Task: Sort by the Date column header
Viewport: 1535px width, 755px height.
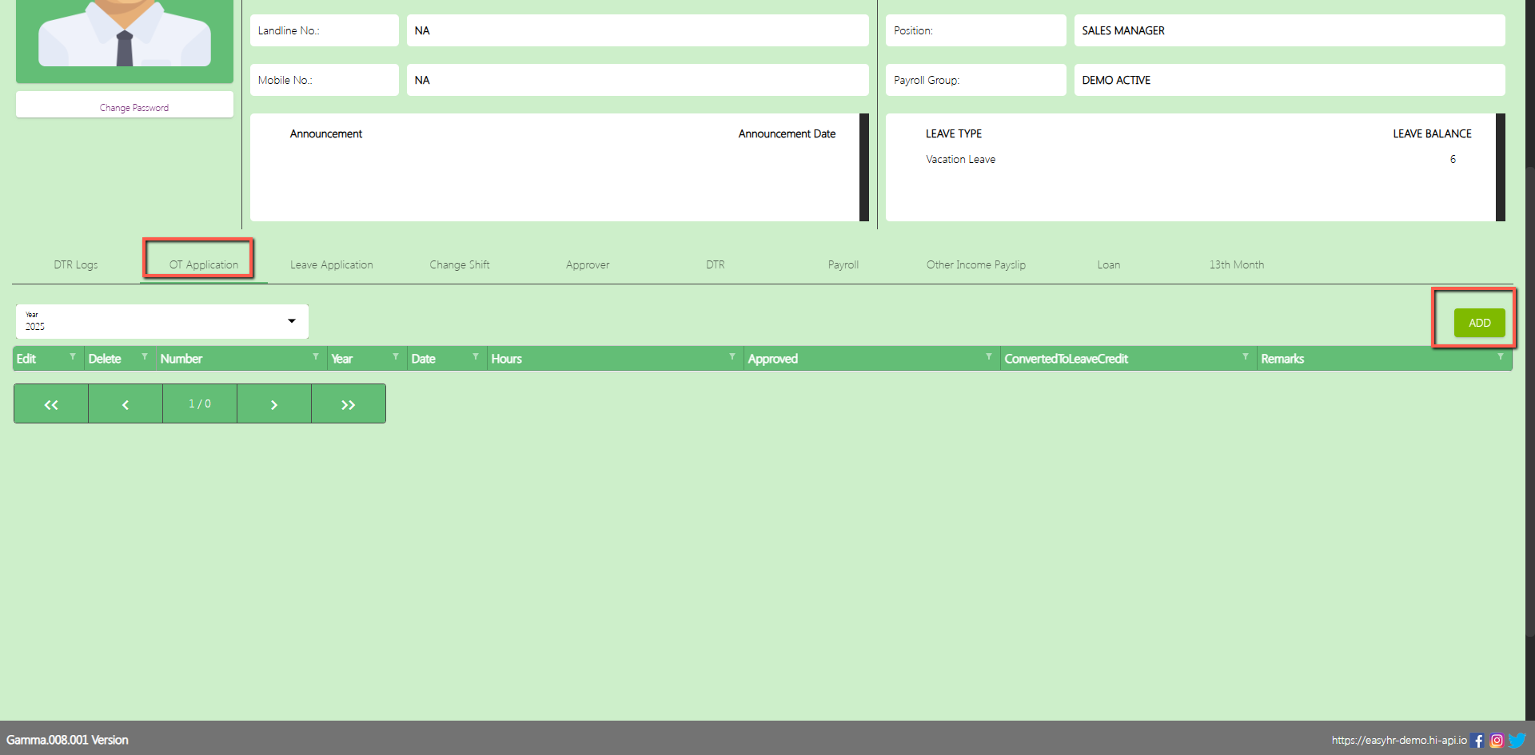Action: pos(424,359)
